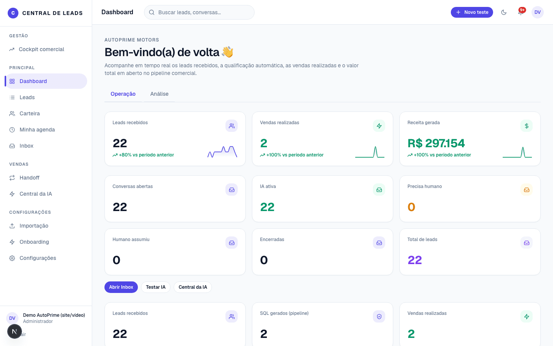Click the Vendas realizadas sparkline chart

(x=370, y=152)
